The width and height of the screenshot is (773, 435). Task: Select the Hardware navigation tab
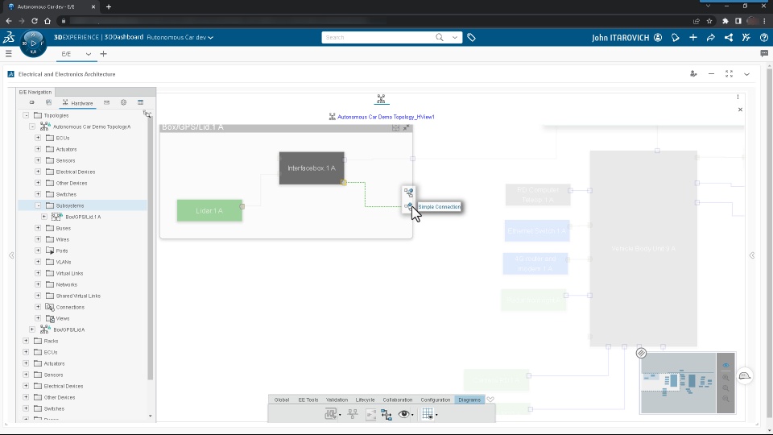[x=77, y=102]
